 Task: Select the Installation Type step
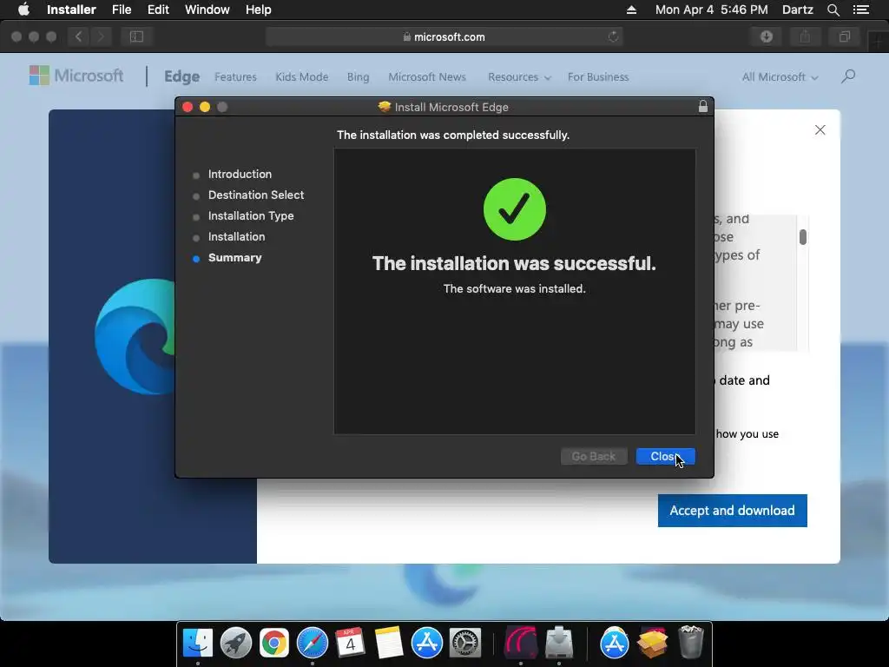251,216
